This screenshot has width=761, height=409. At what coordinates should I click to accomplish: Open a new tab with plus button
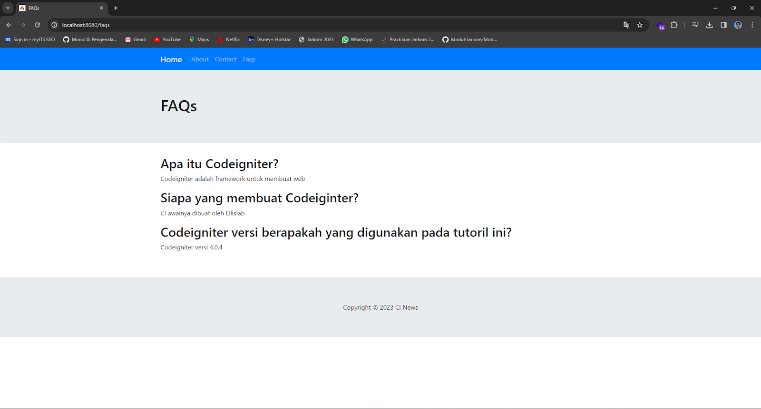(116, 8)
